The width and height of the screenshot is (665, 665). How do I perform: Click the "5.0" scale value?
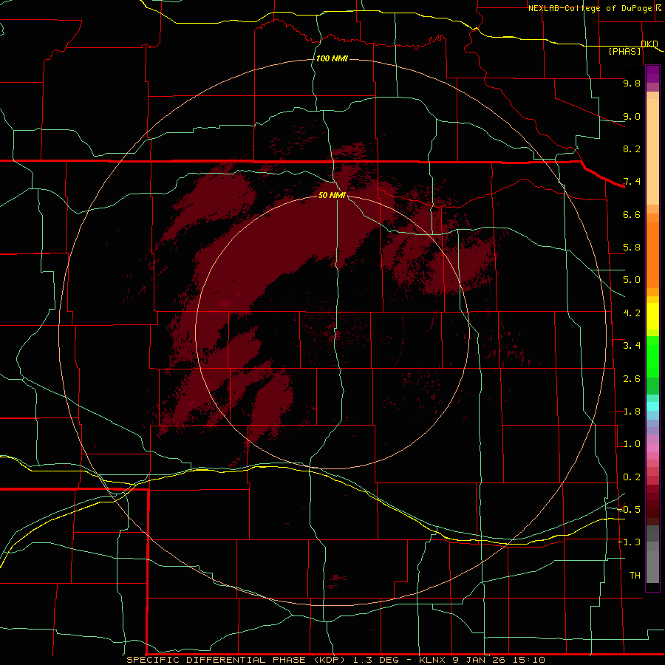click(x=632, y=280)
